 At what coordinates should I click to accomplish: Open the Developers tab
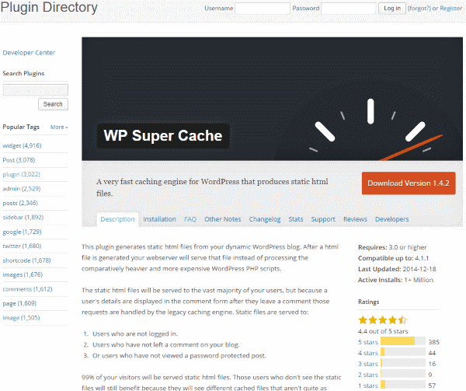[391, 219]
